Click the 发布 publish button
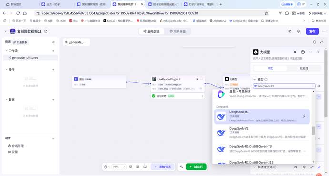The height and width of the screenshot is (176, 329). pos(312,31)
